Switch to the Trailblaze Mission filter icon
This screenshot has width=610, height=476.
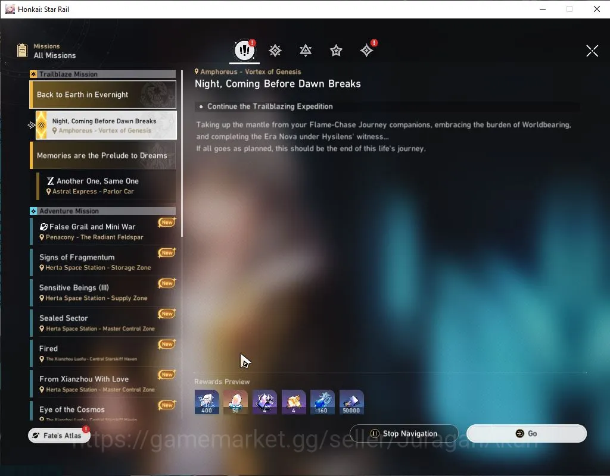point(275,51)
